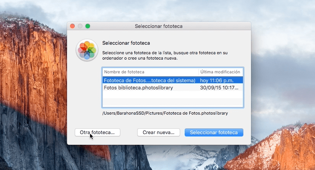Click the "Otra fototeca..." button
The width and height of the screenshot is (315, 170).
point(97,132)
